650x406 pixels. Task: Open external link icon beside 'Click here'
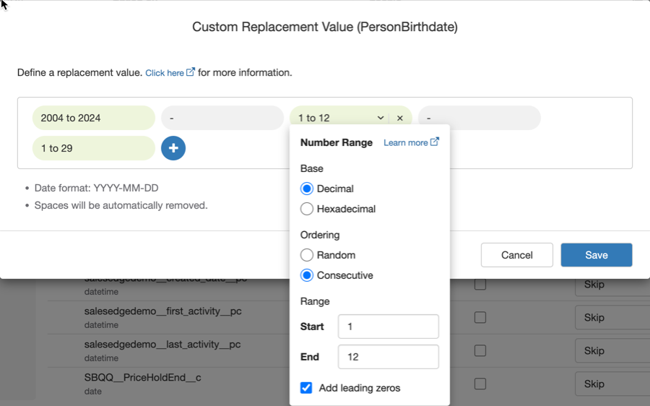190,72
